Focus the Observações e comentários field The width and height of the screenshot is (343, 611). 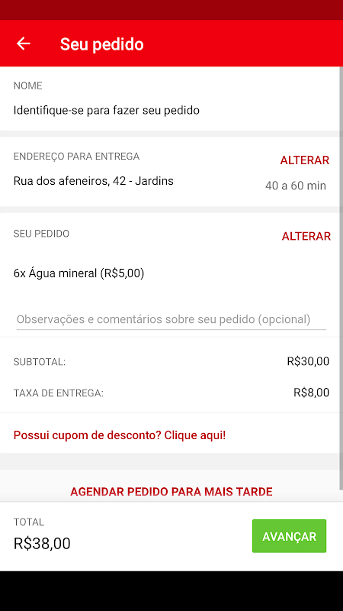click(171, 320)
